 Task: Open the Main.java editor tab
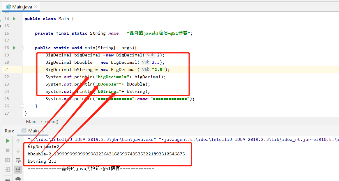(22, 7)
